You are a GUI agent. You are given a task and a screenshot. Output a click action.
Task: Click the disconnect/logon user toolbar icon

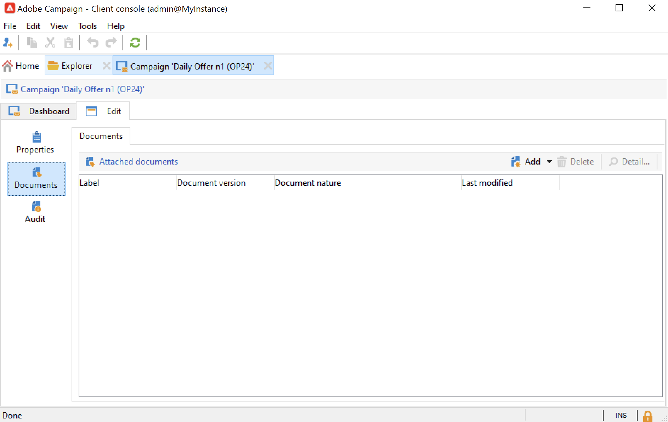pyautogui.click(x=7, y=43)
